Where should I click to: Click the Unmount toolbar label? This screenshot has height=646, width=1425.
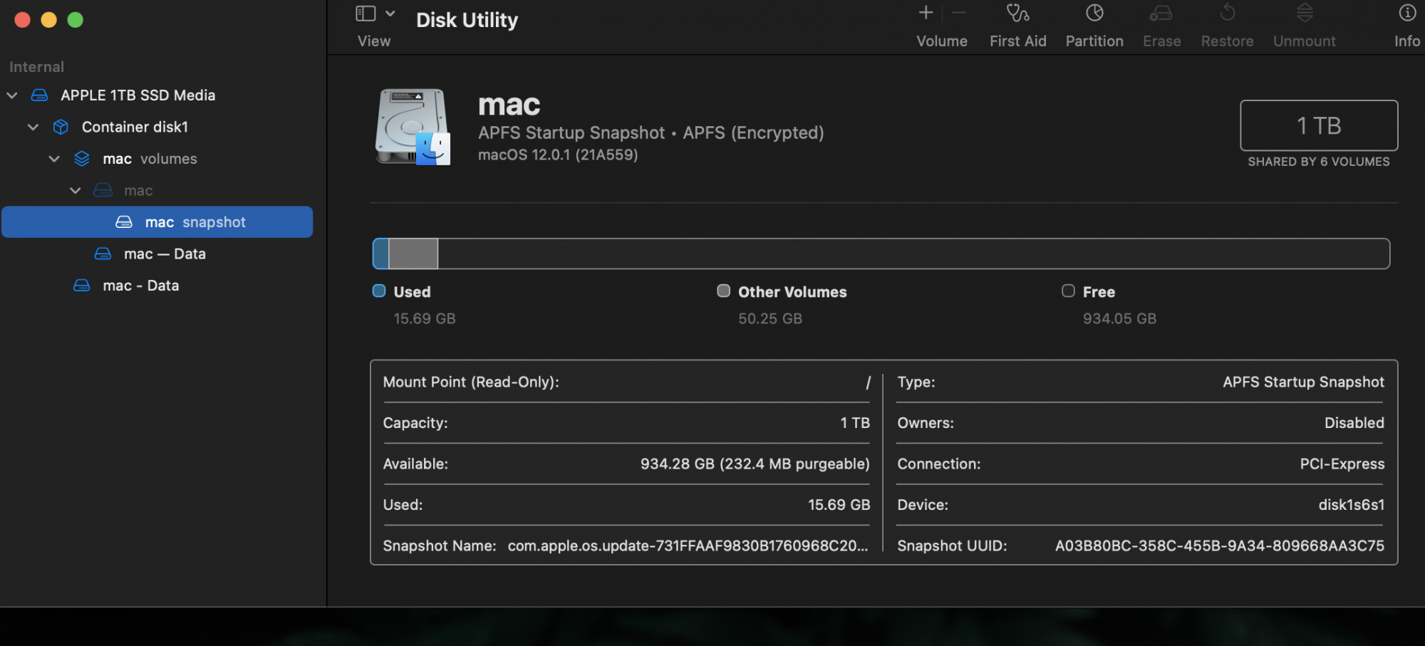coord(1305,41)
